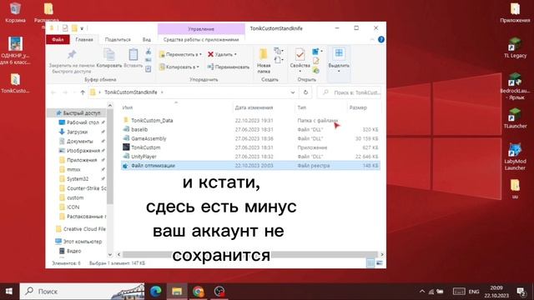Click the Вставить (Paste) ribbon icon
534x300 pixels.
(133, 54)
